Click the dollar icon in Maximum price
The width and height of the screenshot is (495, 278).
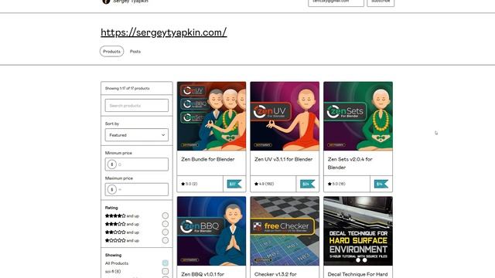click(111, 189)
